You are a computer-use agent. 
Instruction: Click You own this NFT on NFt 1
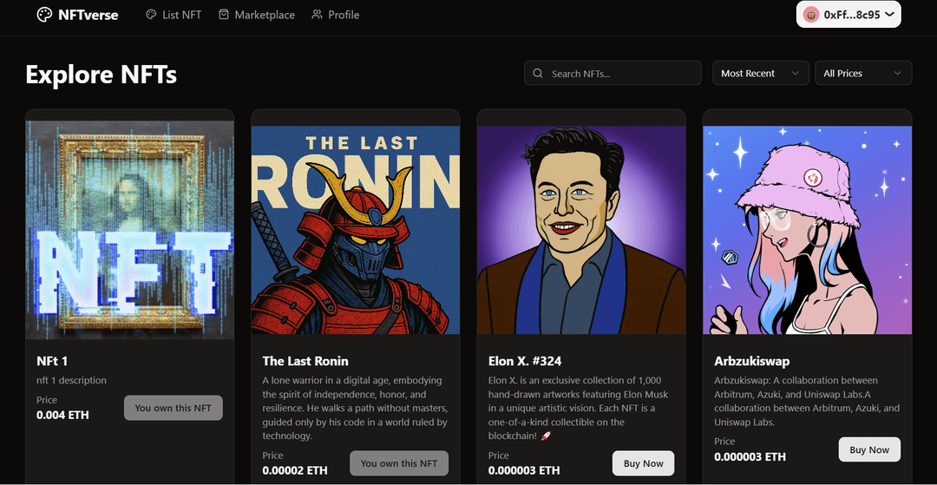[173, 408]
